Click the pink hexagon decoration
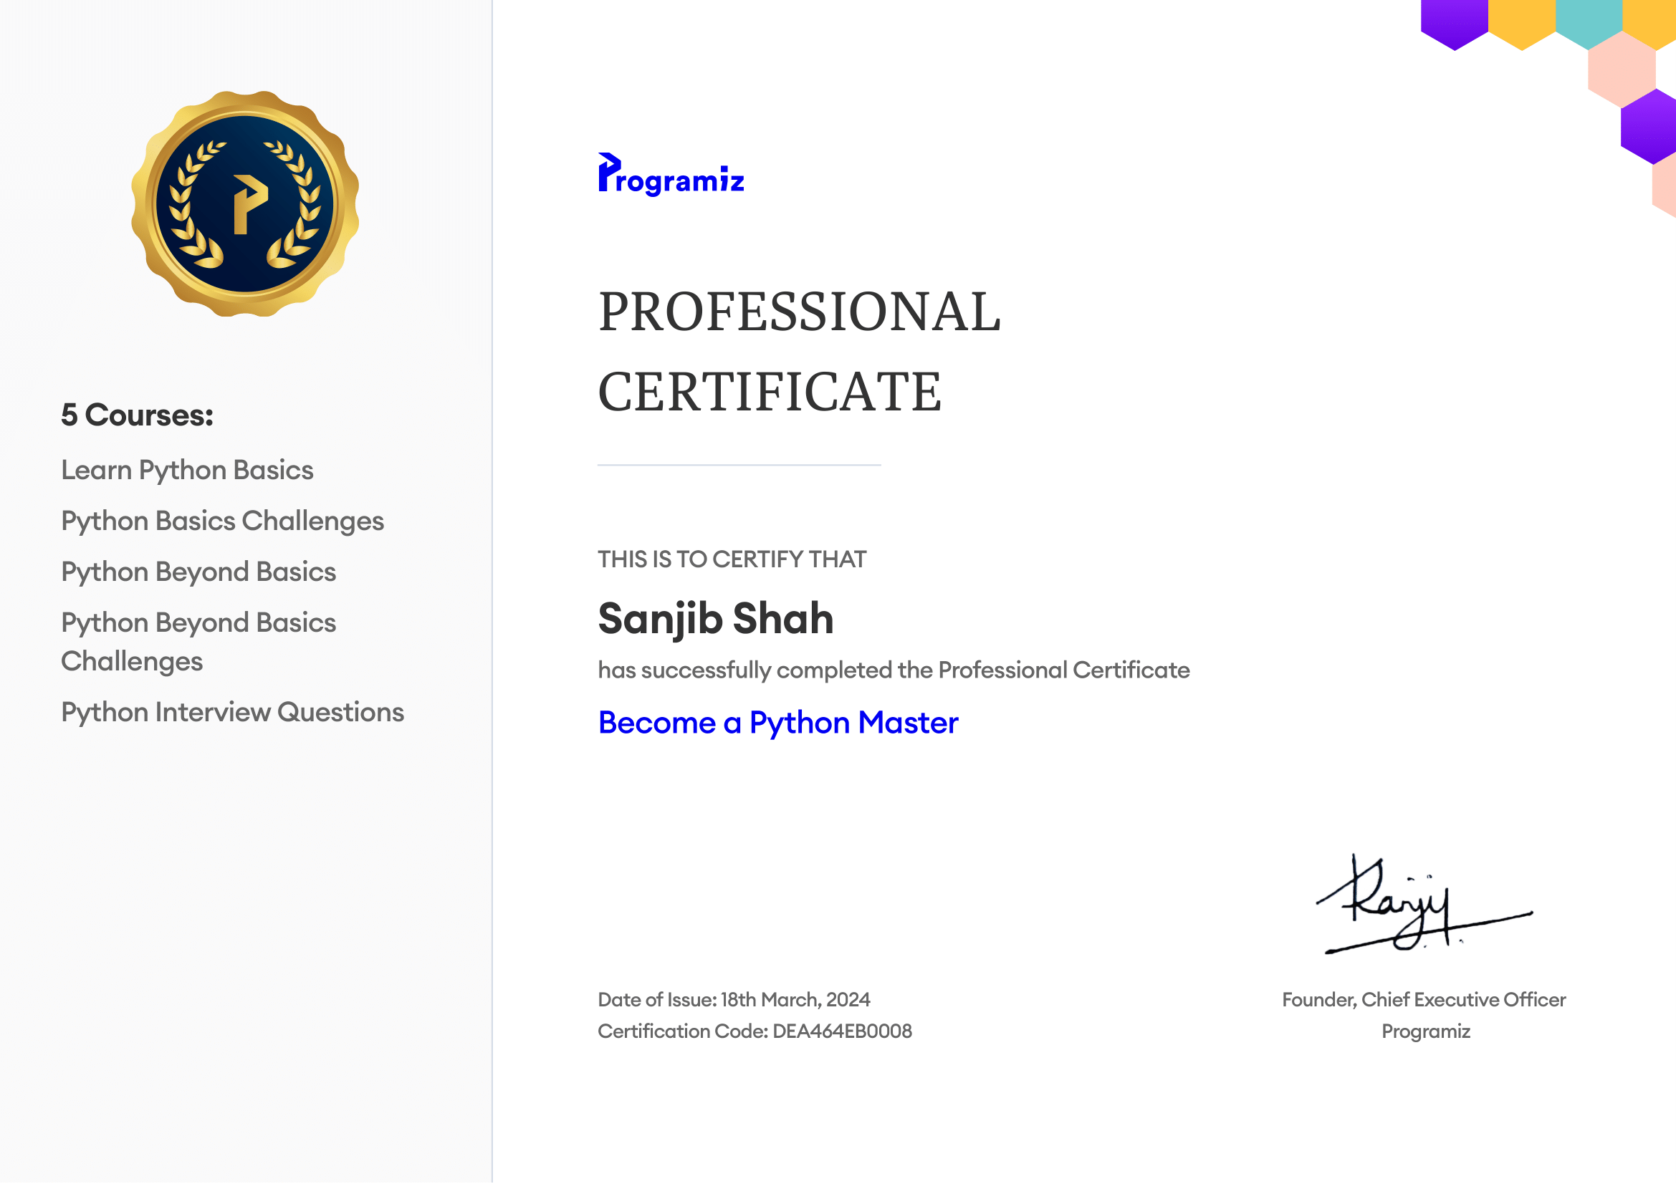This screenshot has width=1676, height=1184. pos(1621,72)
